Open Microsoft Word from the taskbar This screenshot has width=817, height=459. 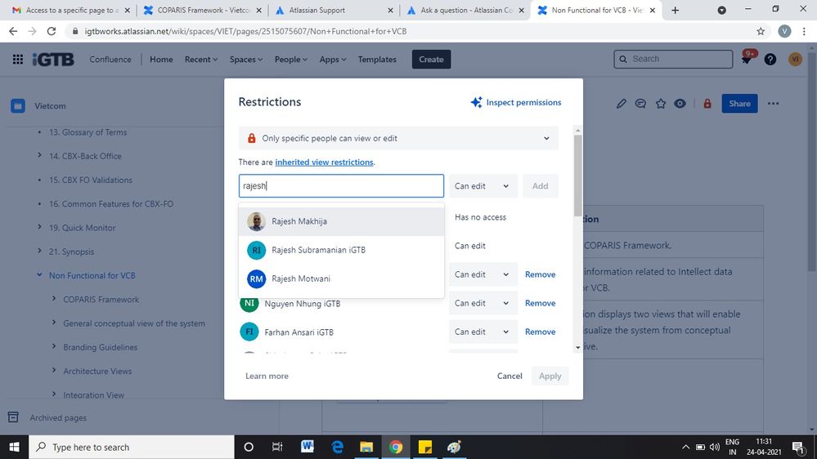(x=307, y=447)
